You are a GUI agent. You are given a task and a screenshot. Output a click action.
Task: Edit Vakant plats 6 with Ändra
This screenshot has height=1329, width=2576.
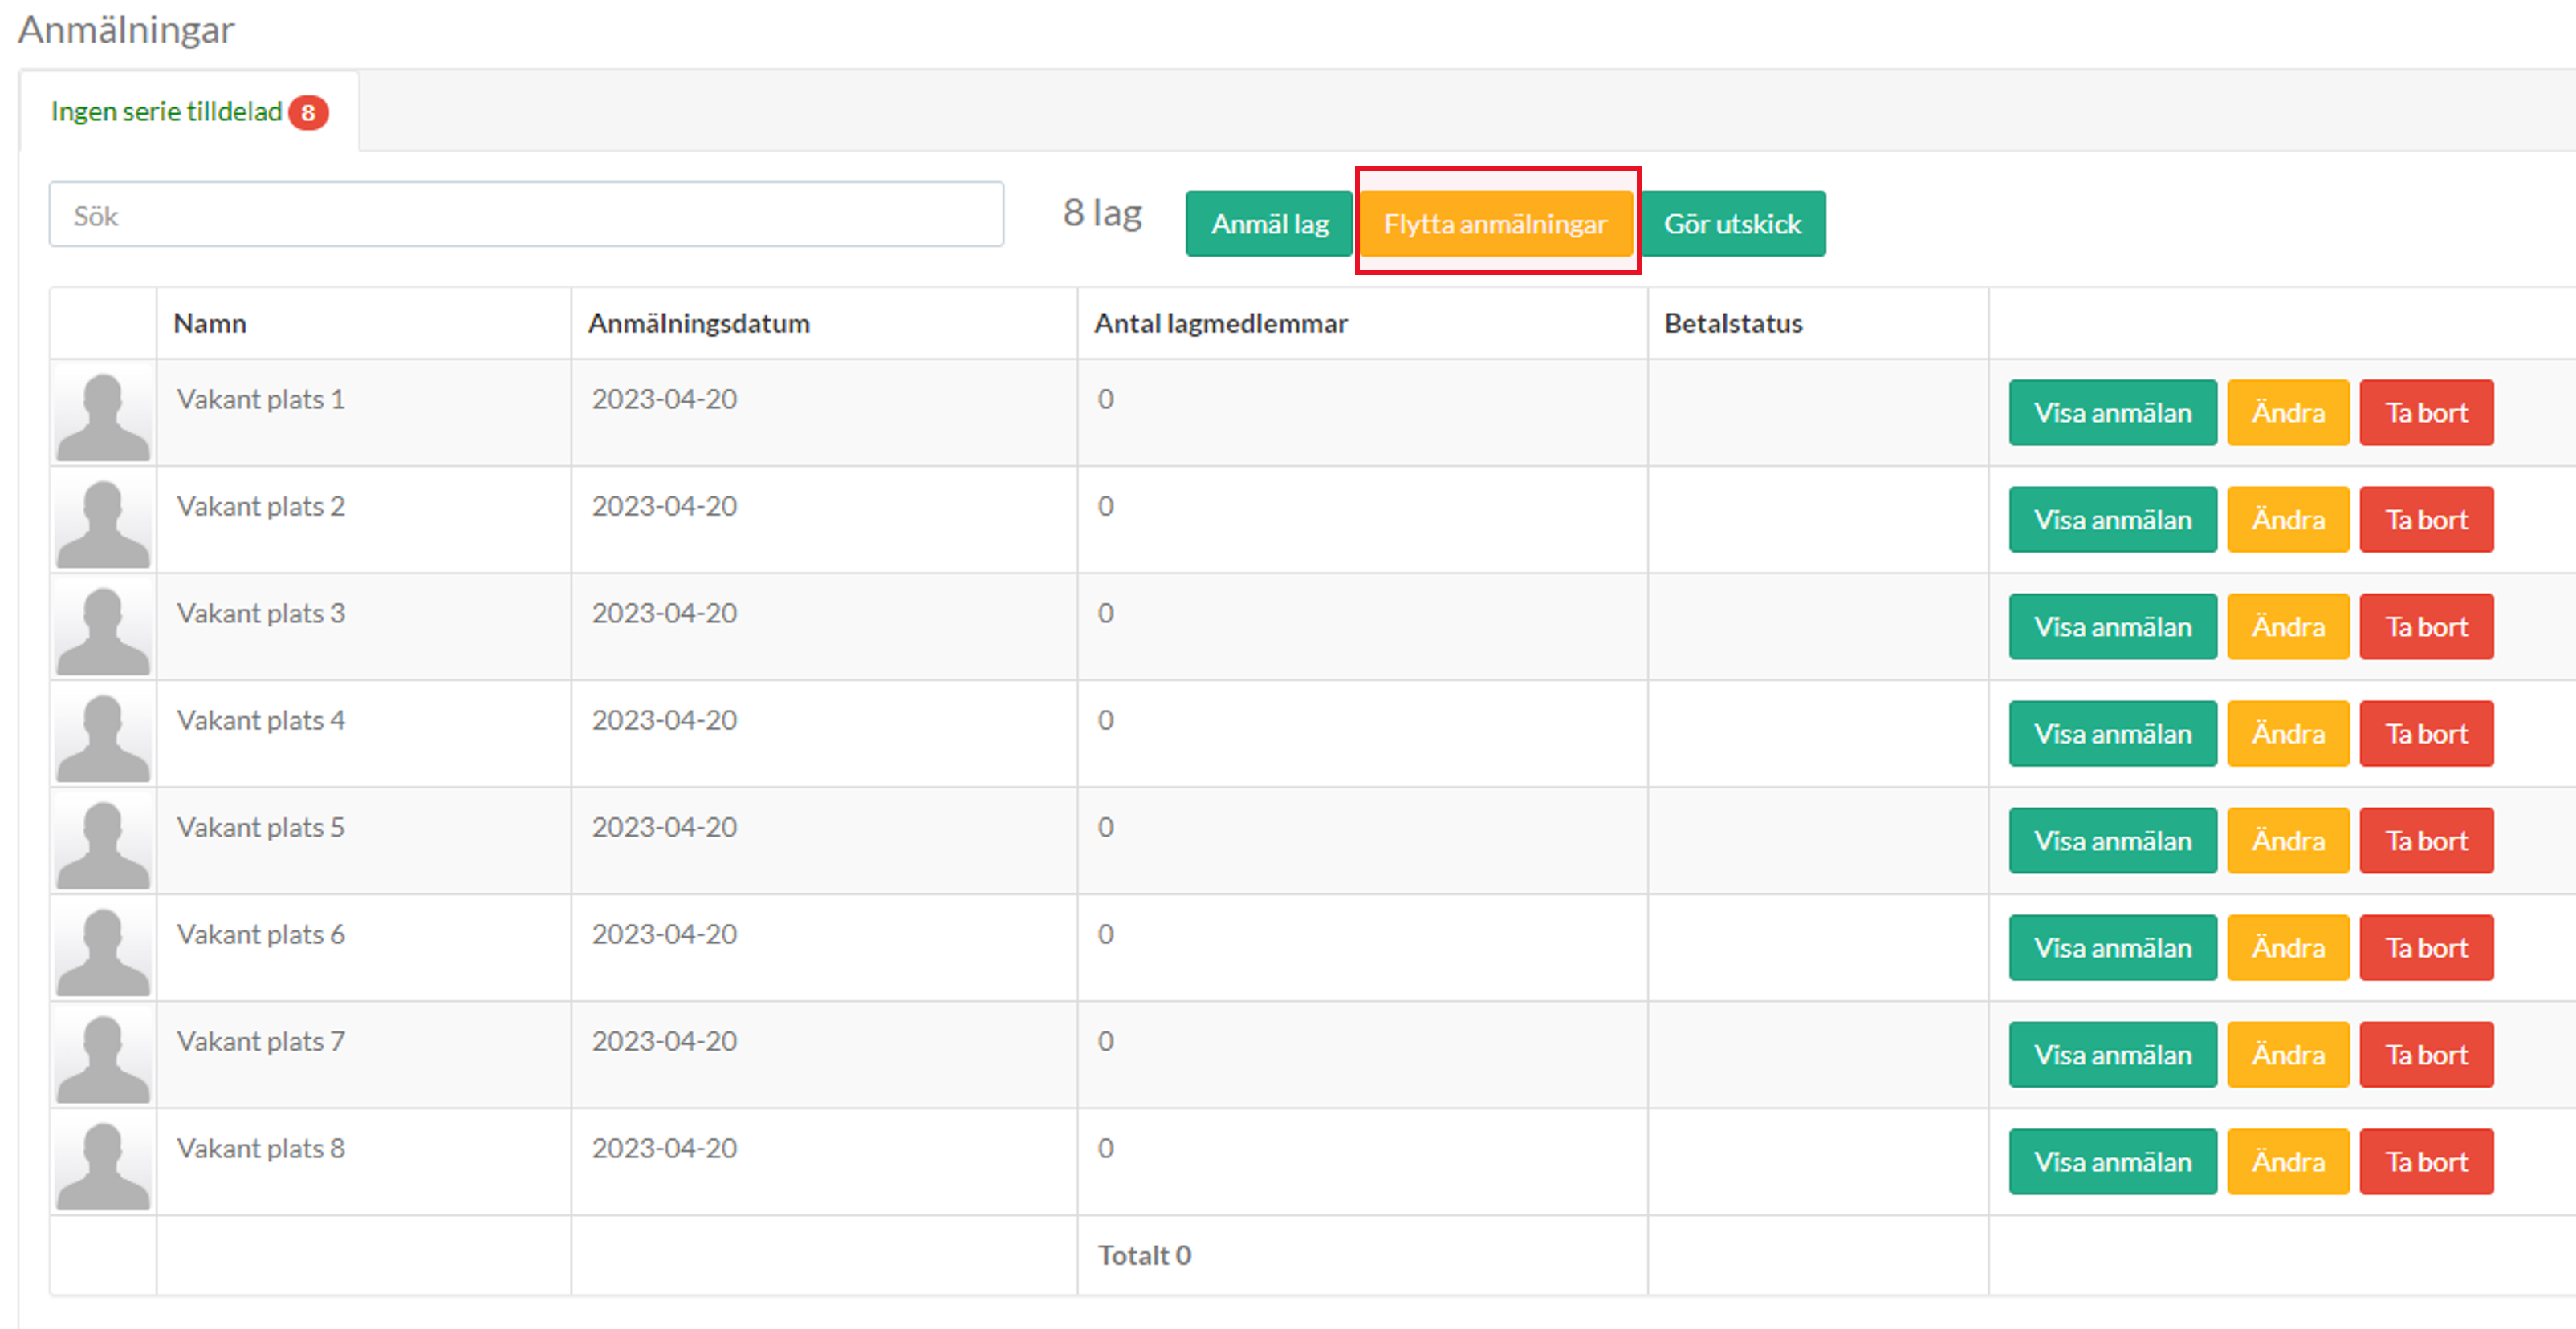coord(2288,947)
